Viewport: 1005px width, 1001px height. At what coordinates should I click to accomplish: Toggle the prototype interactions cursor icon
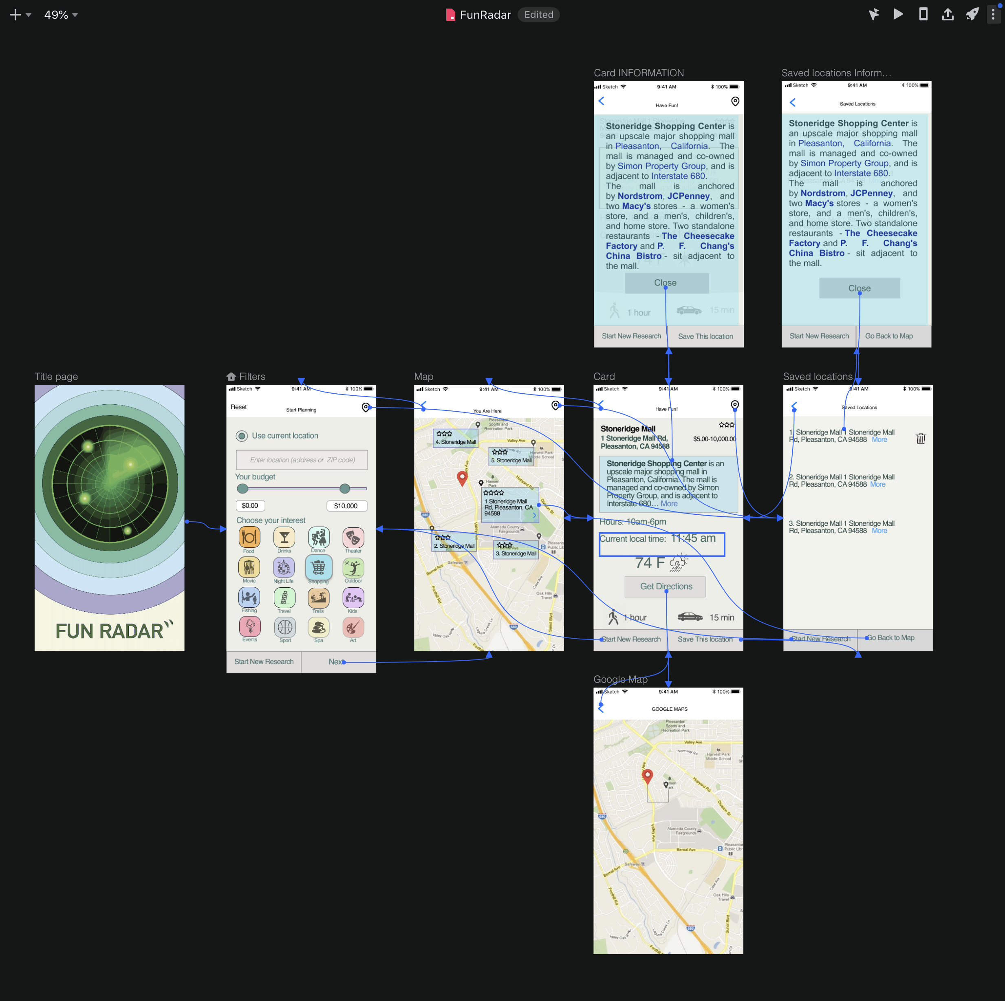874,14
